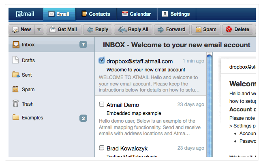Click the Forward arrow icon
The image size is (261, 165).
[161, 30]
